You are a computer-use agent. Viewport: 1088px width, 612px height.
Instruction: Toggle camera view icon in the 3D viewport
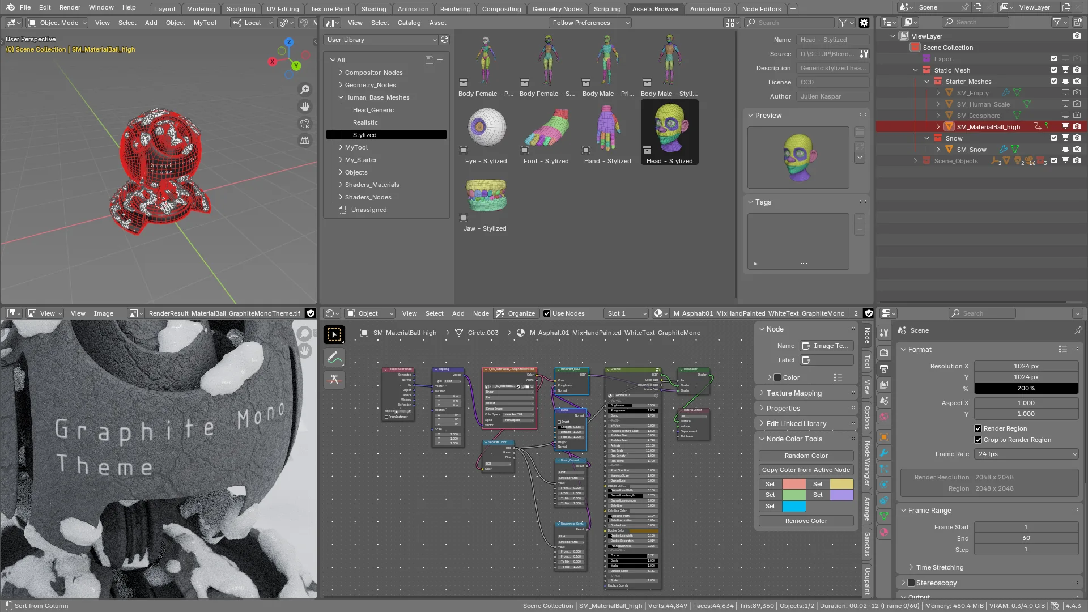click(x=305, y=124)
